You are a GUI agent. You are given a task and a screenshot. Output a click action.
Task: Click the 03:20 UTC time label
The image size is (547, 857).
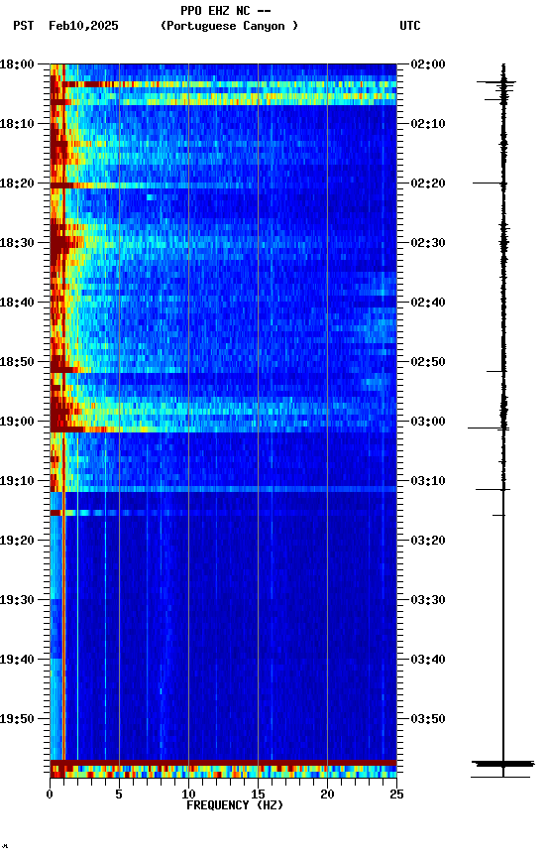tap(428, 541)
